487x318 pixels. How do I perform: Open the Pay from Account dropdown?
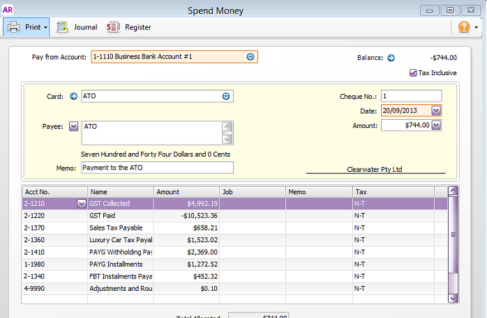[250, 56]
